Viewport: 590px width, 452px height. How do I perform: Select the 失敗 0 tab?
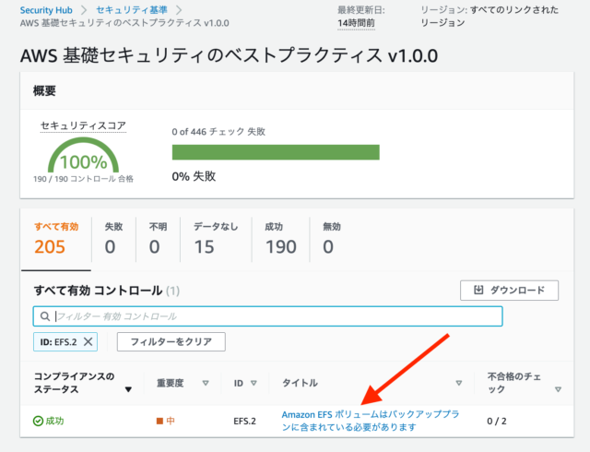pos(113,239)
